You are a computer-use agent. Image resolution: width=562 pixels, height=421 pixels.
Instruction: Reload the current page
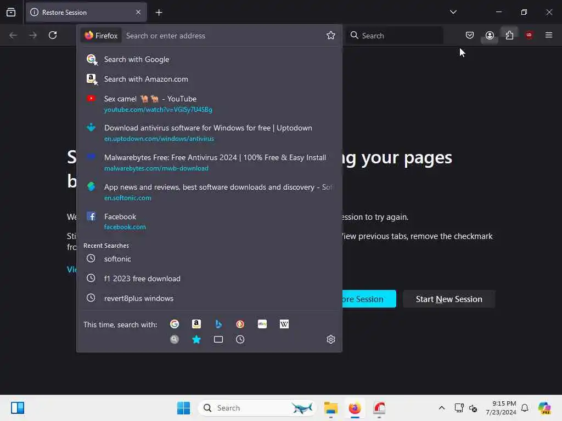click(x=53, y=35)
